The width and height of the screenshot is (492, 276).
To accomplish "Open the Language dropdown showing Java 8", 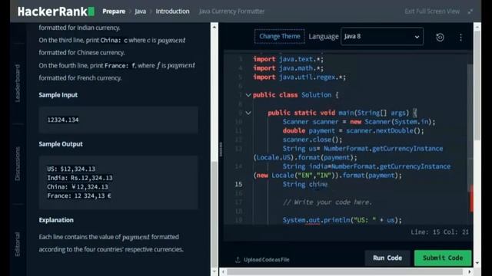I will point(382,37).
